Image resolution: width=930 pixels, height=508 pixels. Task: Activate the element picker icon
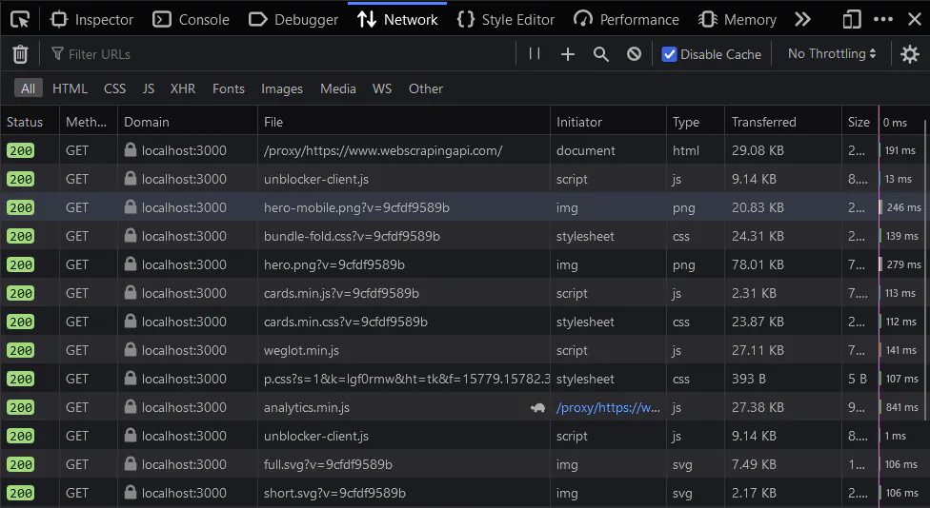point(20,20)
